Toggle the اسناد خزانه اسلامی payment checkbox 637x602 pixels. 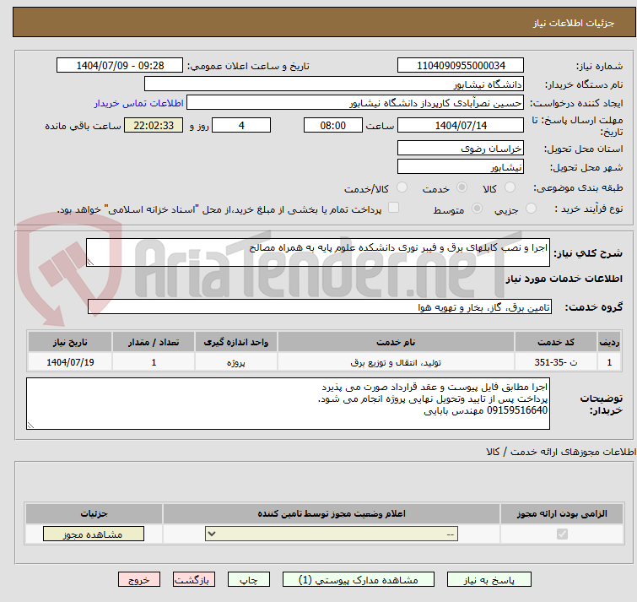click(393, 208)
